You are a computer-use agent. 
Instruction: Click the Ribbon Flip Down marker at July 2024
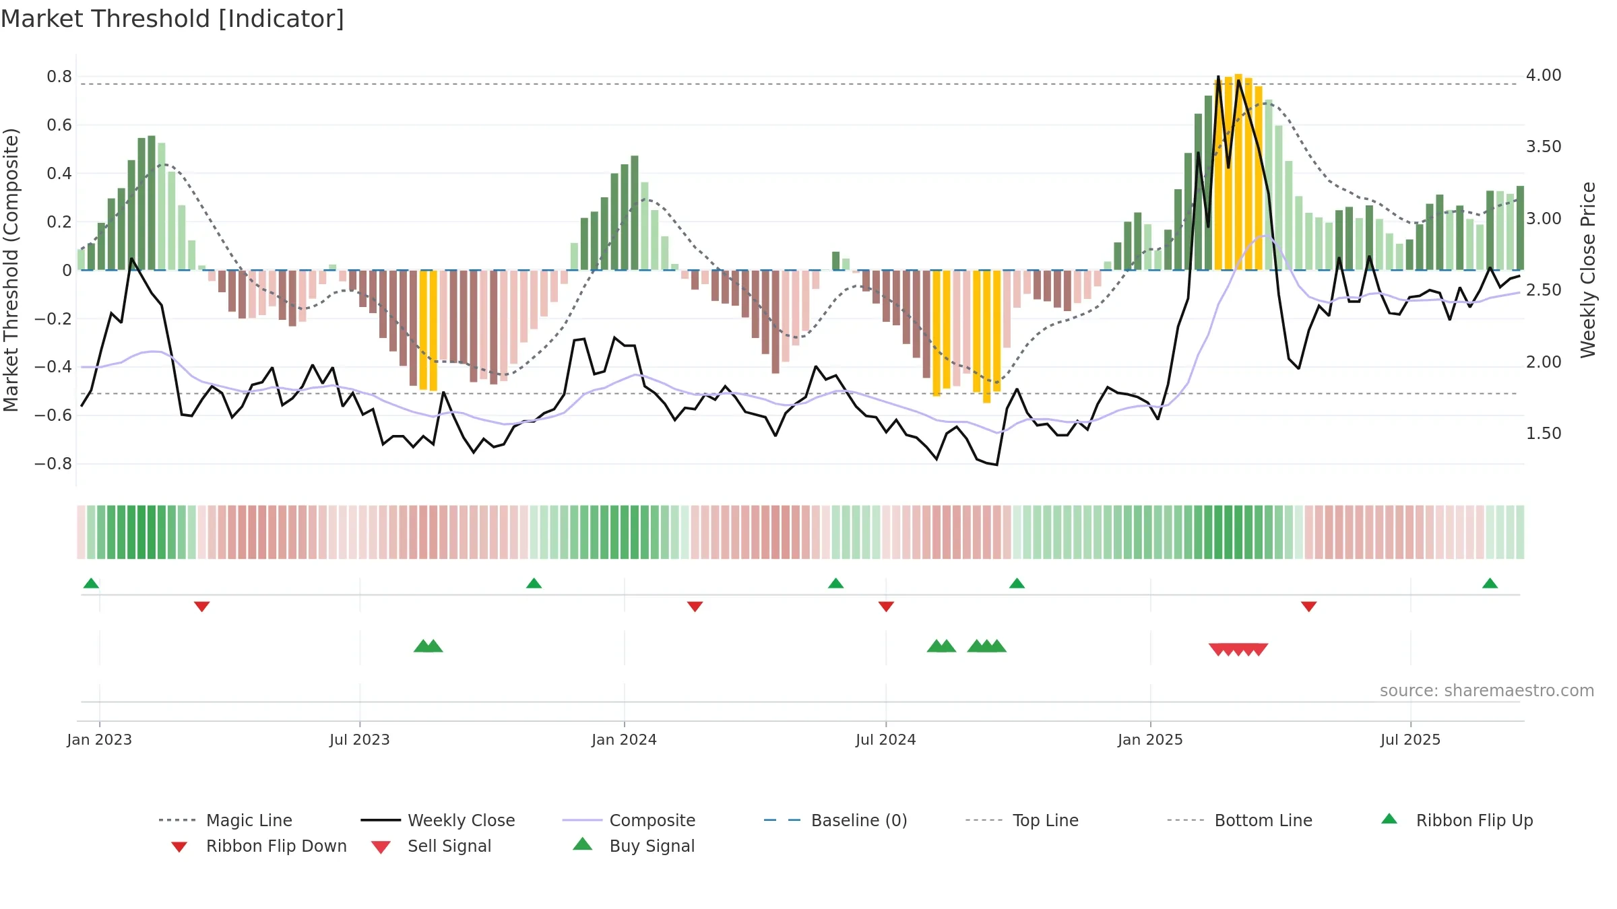point(886,607)
